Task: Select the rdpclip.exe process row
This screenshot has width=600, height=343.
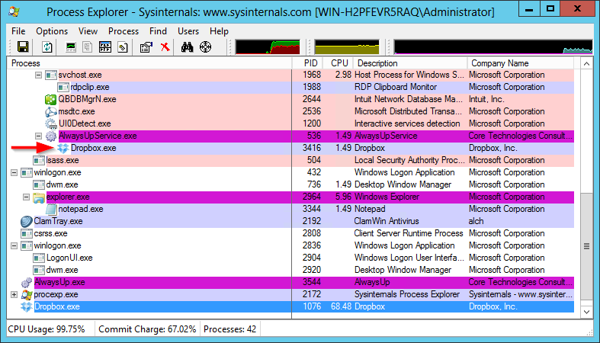Action: click(290, 87)
